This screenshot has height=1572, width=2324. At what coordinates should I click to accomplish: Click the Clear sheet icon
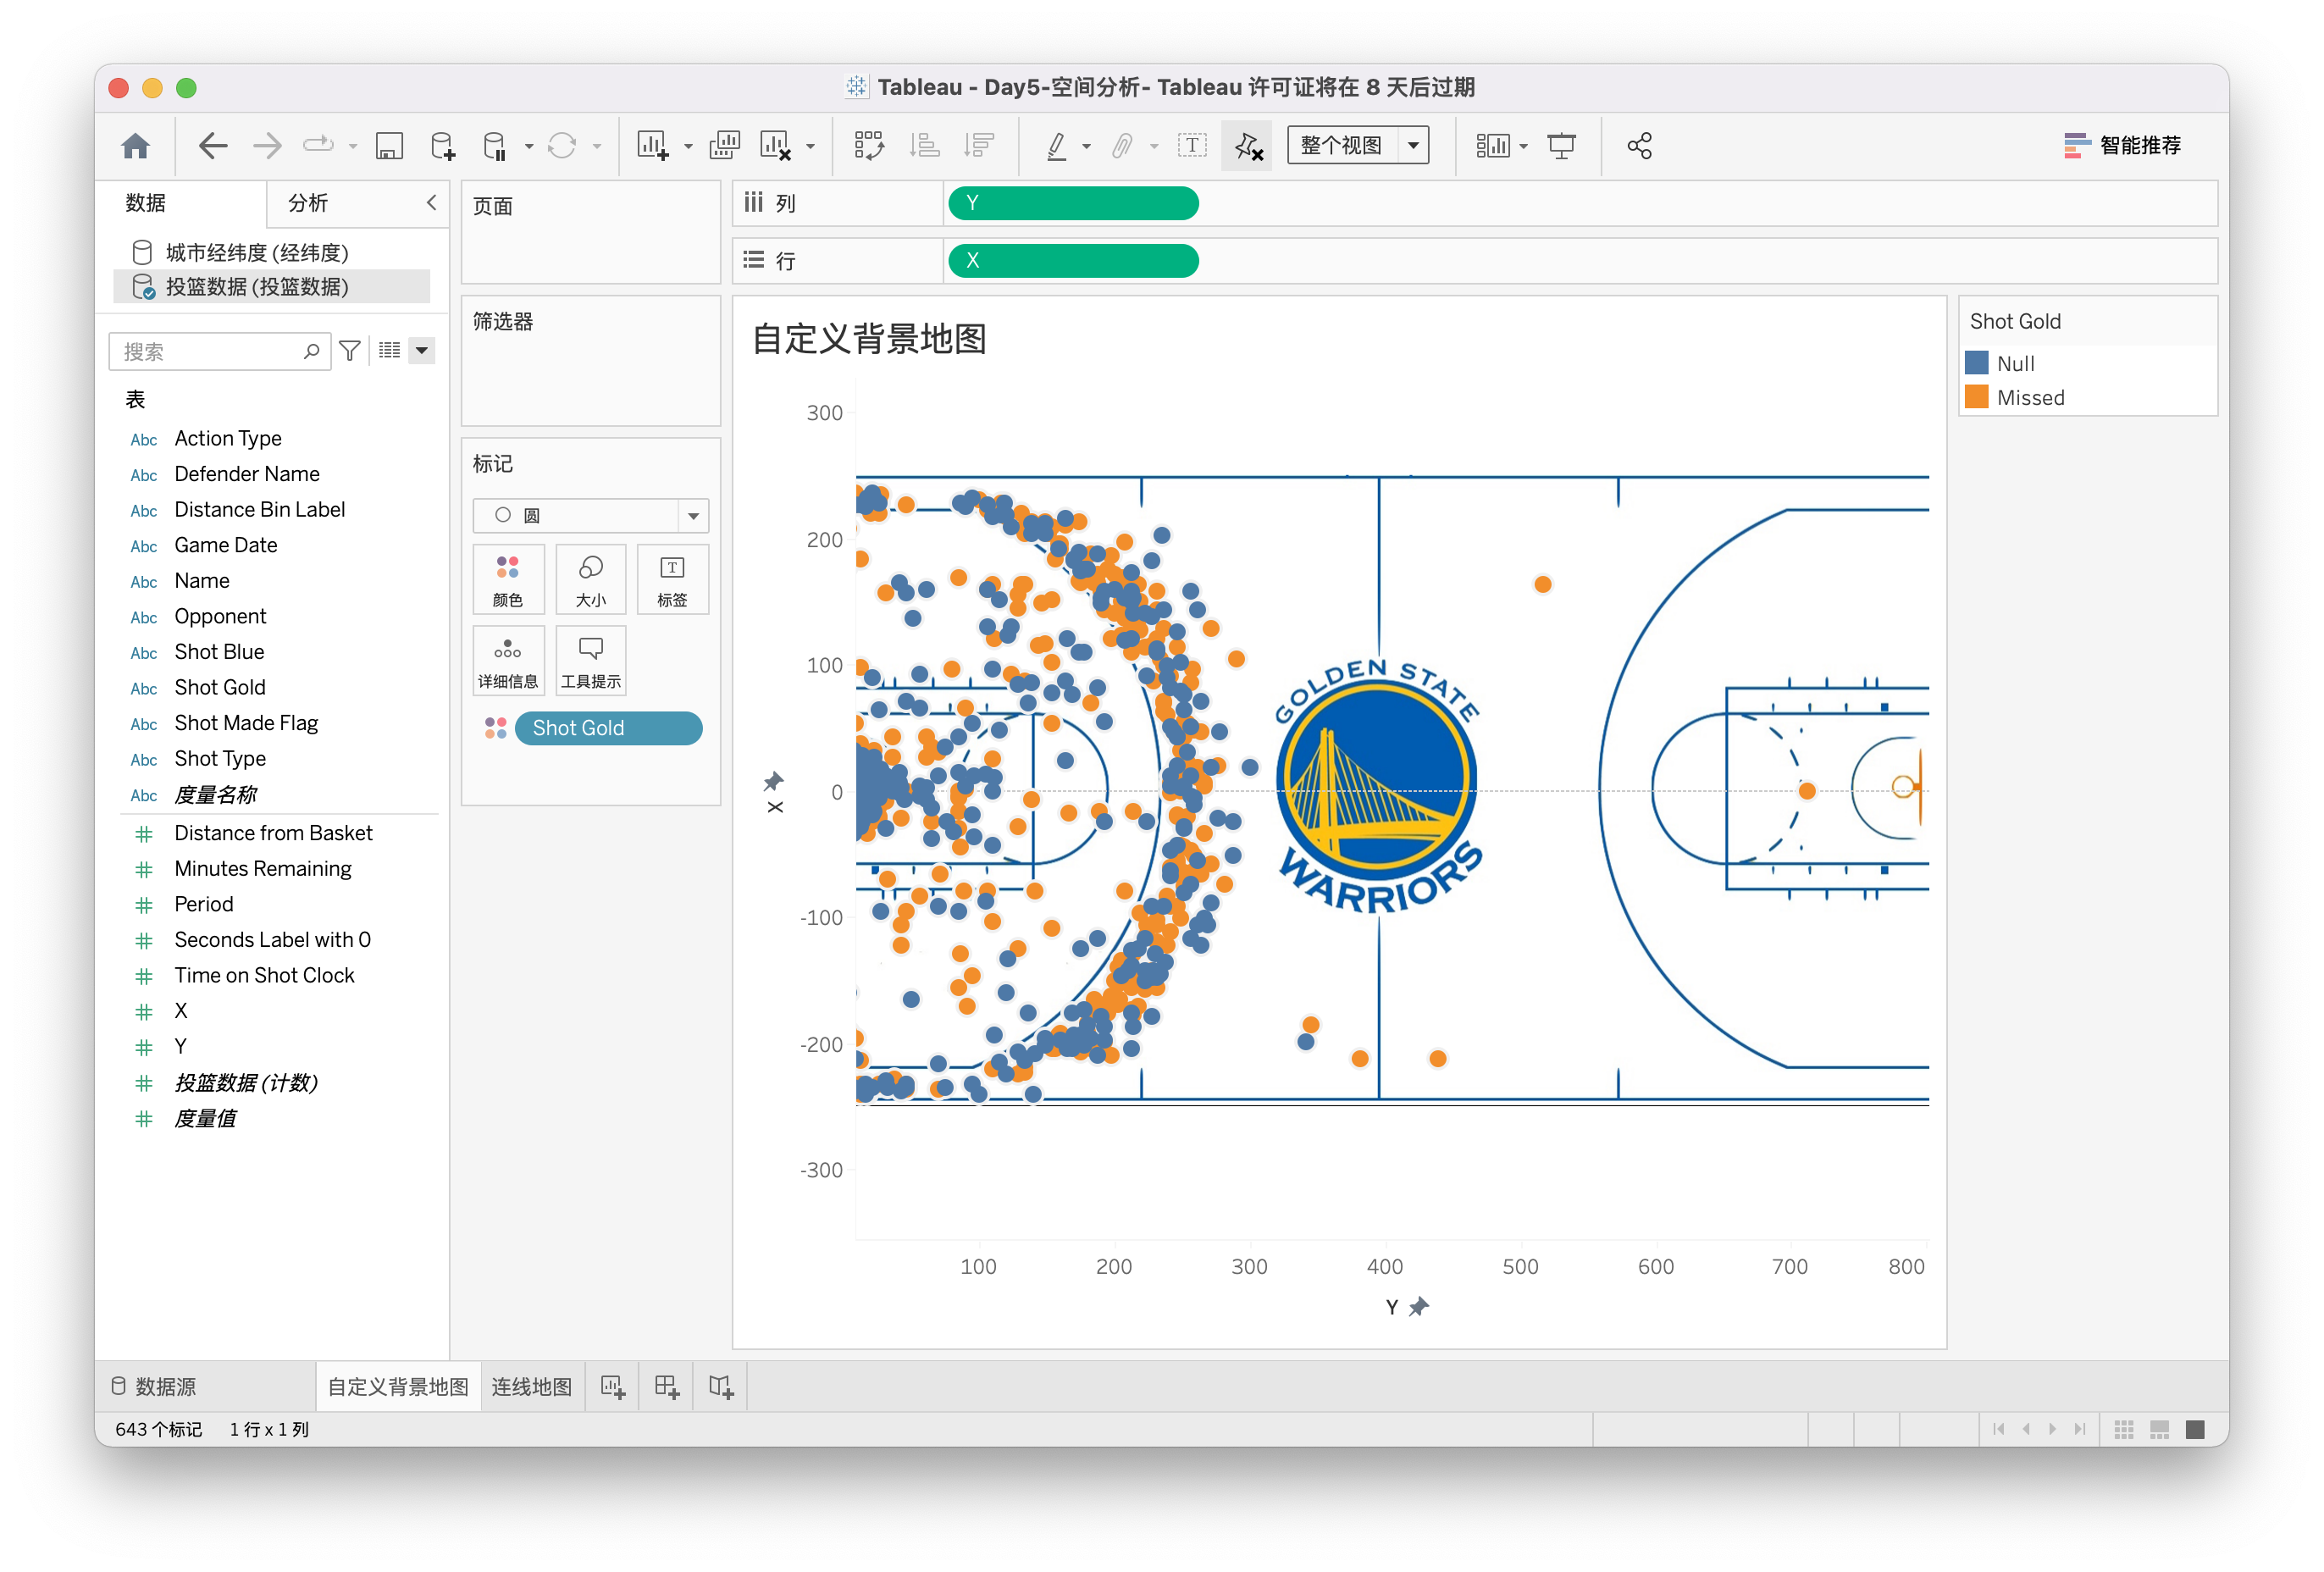coord(776,146)
